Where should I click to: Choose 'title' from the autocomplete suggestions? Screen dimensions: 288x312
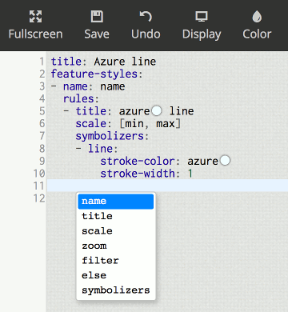116,216
